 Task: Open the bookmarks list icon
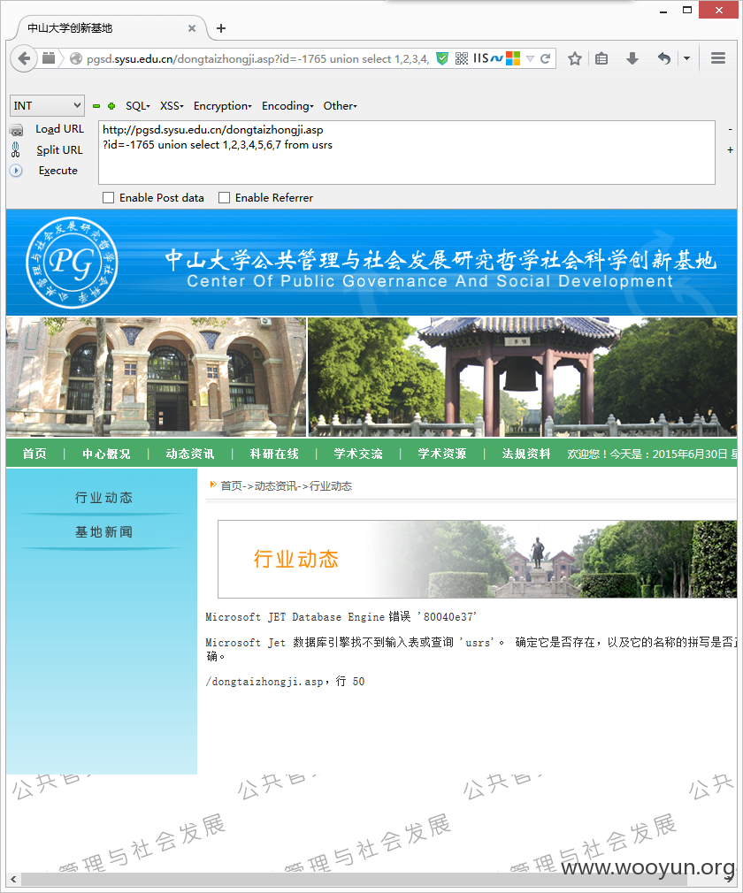[601, 58]
